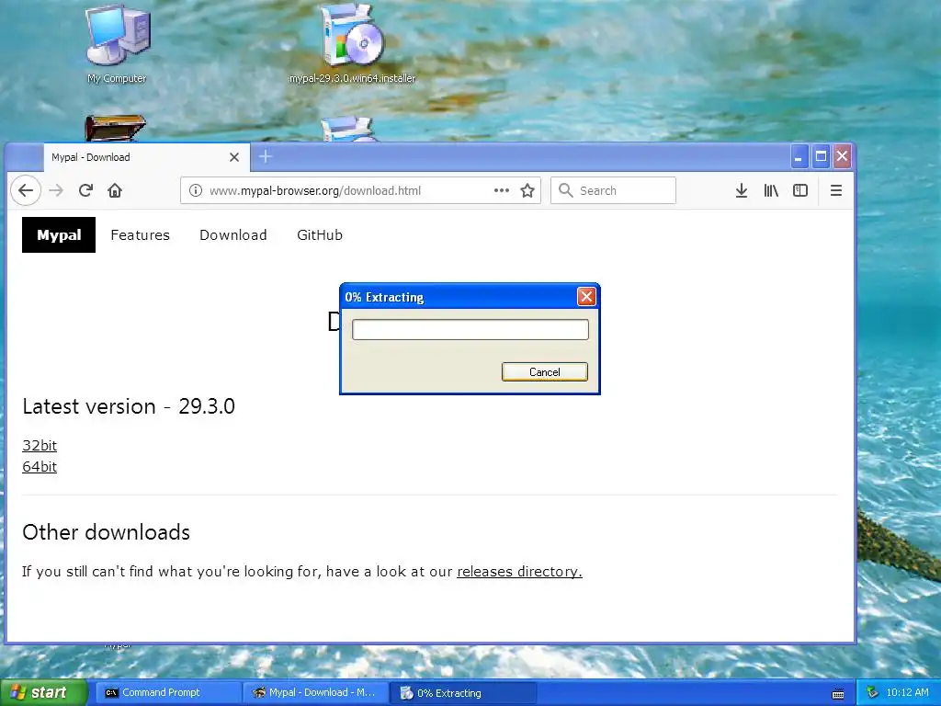Screen dimensions: 941x706
Task: Click the extraction progress bar
Action: click(470, 330)
